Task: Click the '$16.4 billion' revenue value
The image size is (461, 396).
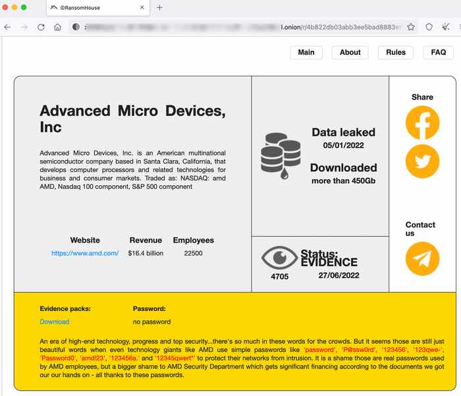Action: (x=146, y=253)
